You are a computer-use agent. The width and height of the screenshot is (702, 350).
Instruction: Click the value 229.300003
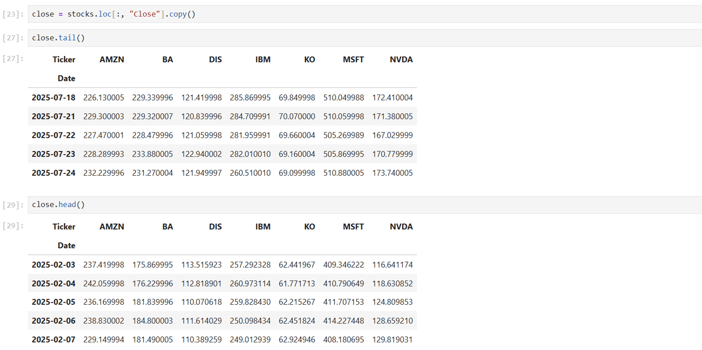pos(104,116)
